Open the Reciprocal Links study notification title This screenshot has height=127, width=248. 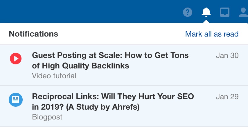tap(113, 101)
